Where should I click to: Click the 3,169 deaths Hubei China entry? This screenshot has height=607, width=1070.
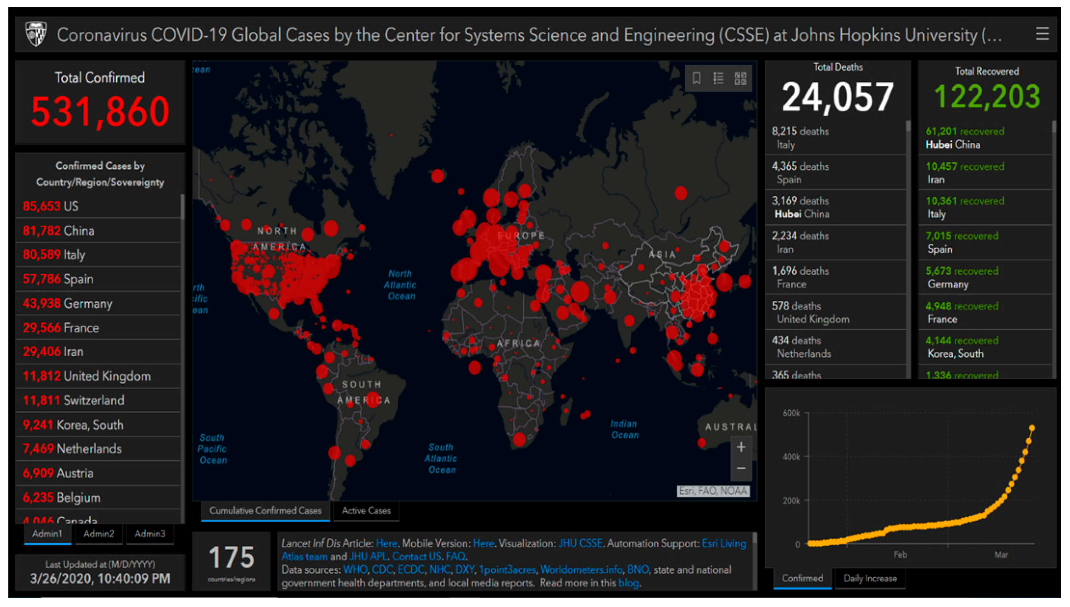click(835, 207)
